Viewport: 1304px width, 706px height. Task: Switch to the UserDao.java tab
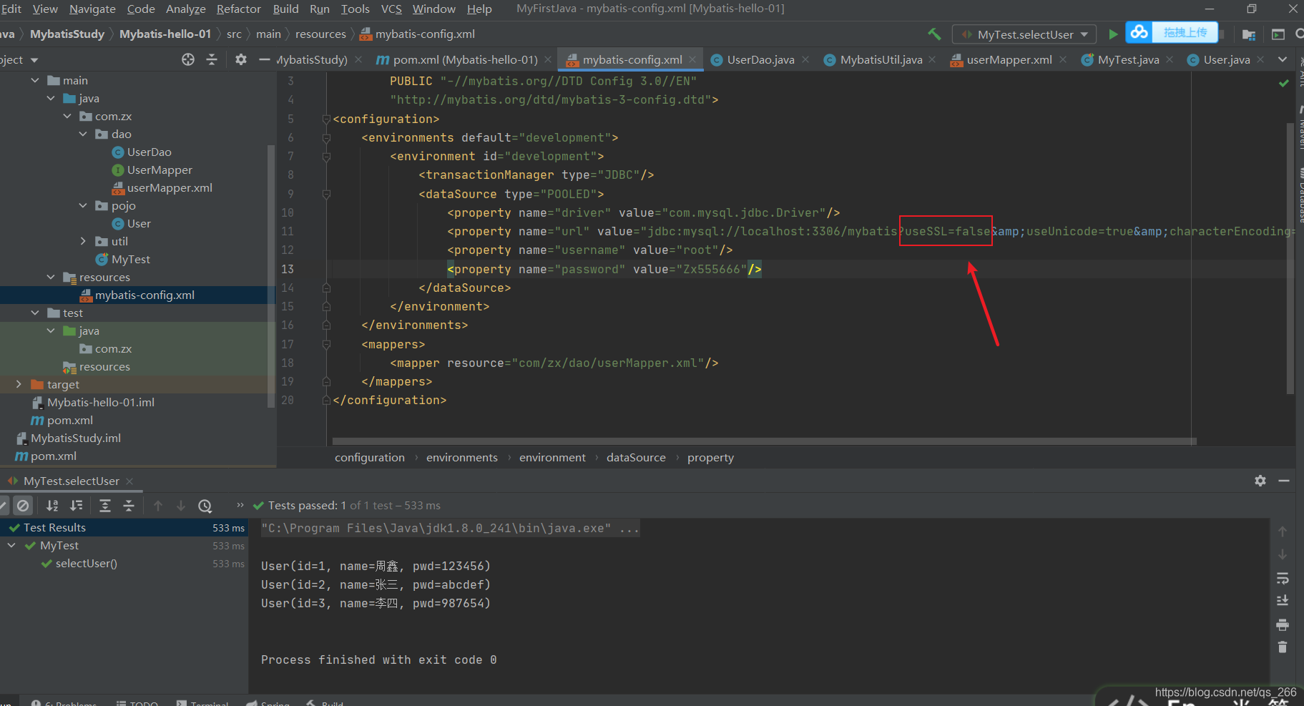click(x=760, y=59)
